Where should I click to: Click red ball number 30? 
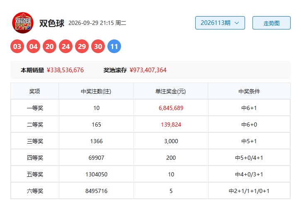tap(98, 46)
